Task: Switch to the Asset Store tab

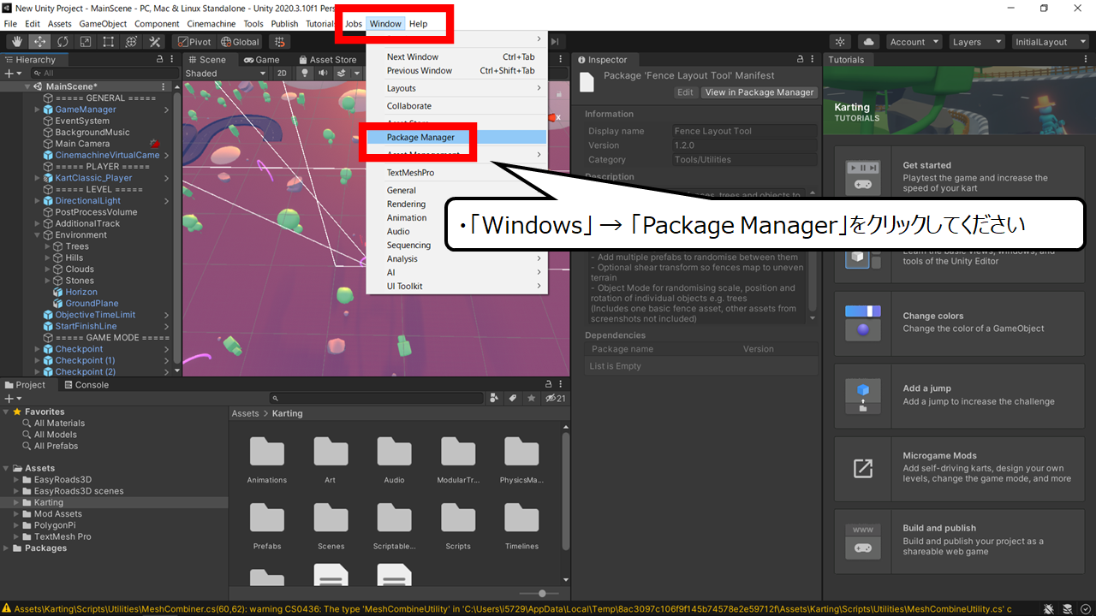Action: pos(326,60)
